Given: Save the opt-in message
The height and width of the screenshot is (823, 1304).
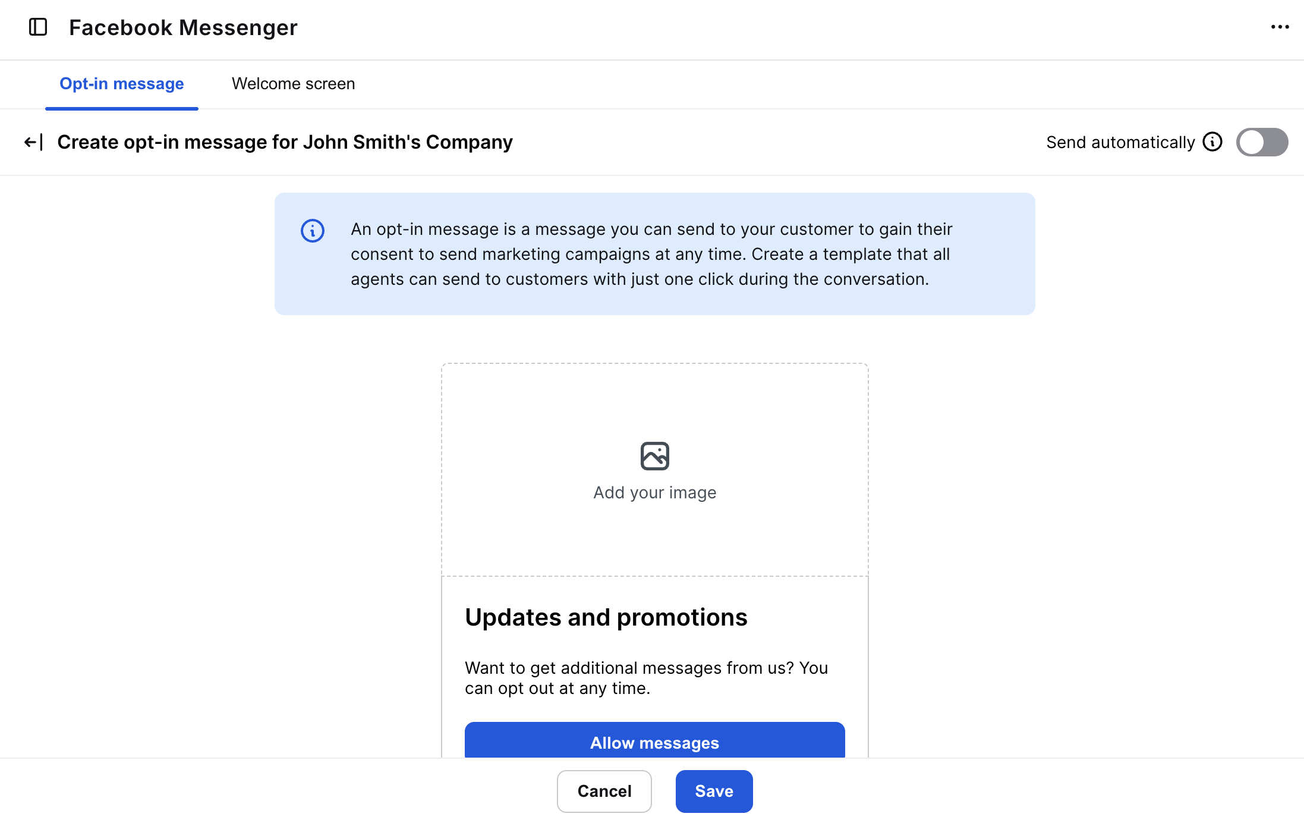Looking at the screenshot, I should [714, 791].
